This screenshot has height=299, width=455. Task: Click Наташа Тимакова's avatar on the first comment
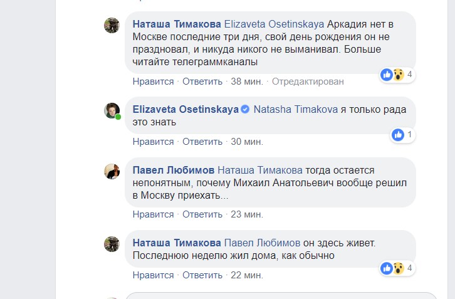pos(112,25)
